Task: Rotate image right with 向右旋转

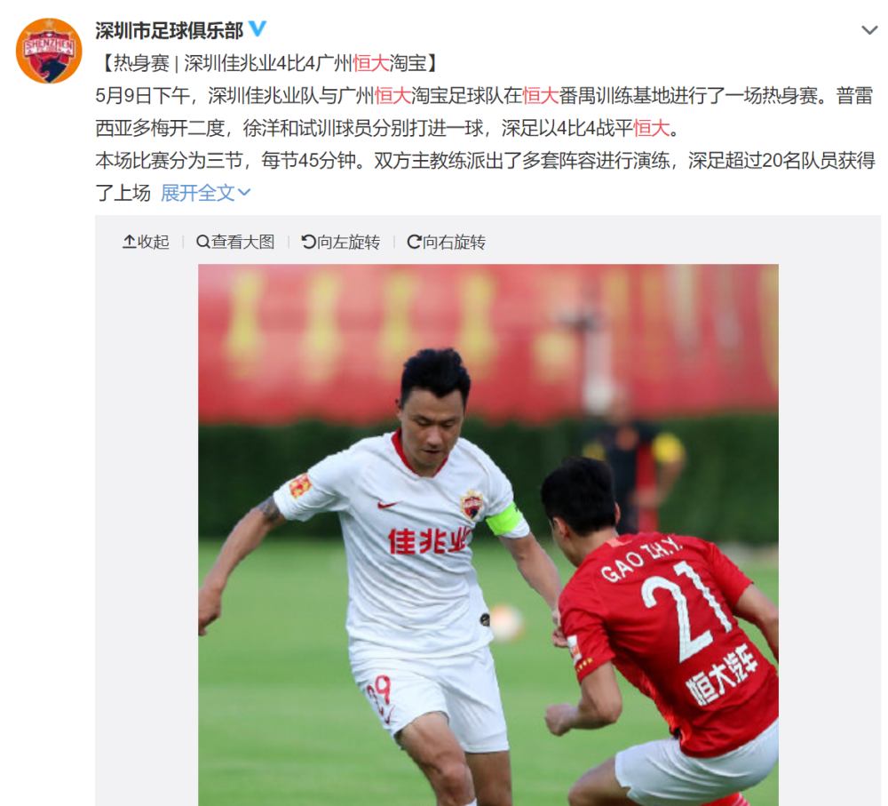Action: (447, 242)
